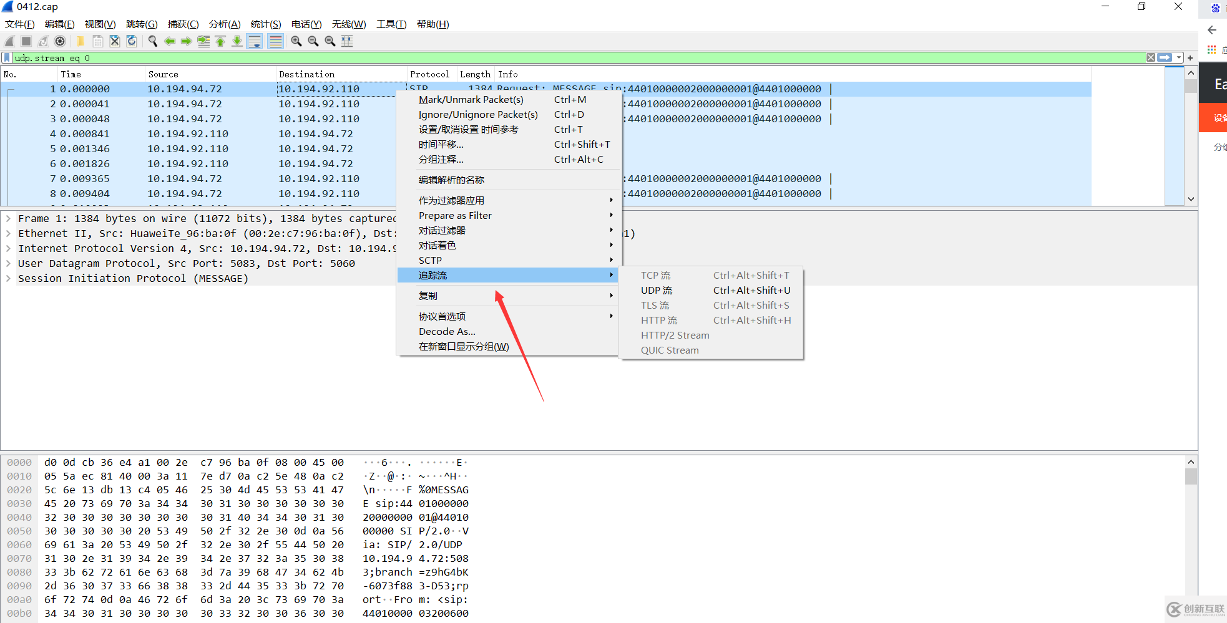Sort by the Time column header
1227x623 pixels.
[100, 74]
